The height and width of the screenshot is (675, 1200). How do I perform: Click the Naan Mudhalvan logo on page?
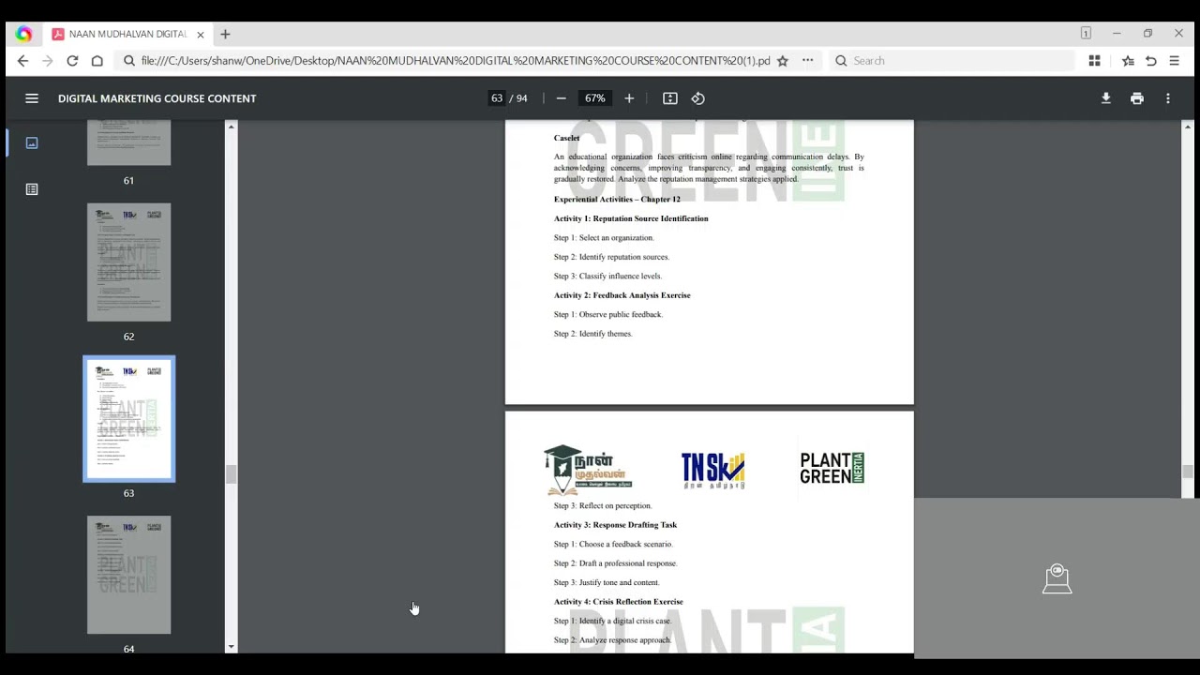tap(588, 470)
